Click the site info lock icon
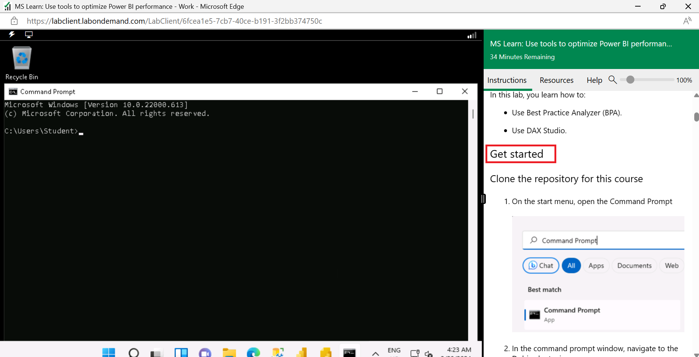 point(14,21)
